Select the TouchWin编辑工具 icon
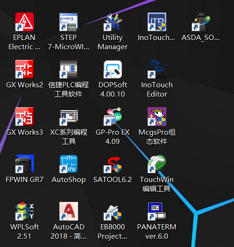234x247 pixels. pyautogui.click(x=157, y=164)
